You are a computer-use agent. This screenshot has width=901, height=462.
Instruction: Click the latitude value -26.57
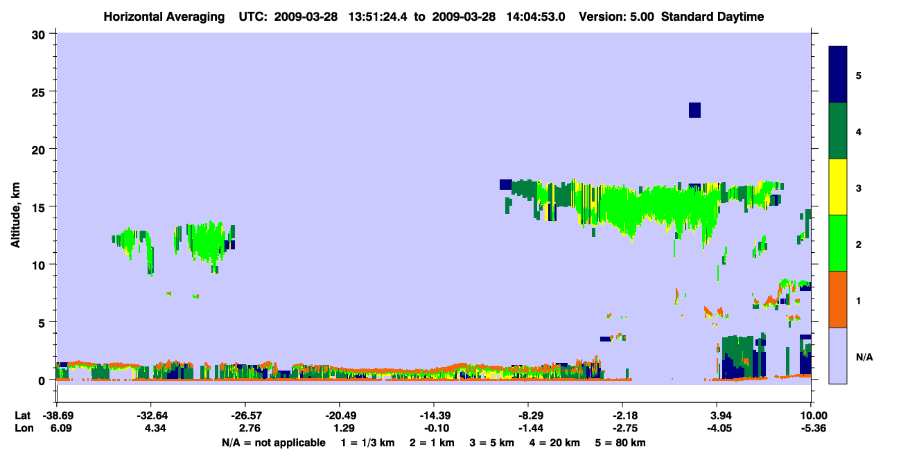point(245,416)
